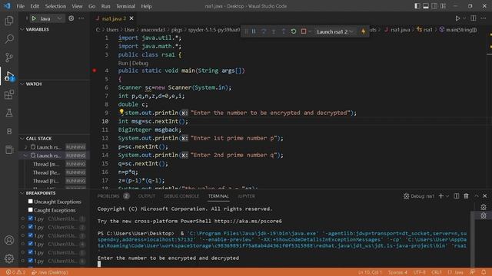
Task: Open the Extensions view
Action: click(x=9, y=94)
